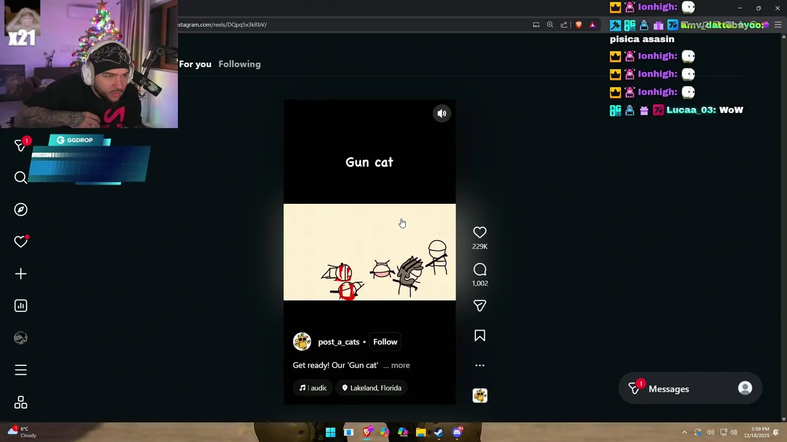
Task: Click Lucaa_03 username in chat
Action: (x=691, y=110)
